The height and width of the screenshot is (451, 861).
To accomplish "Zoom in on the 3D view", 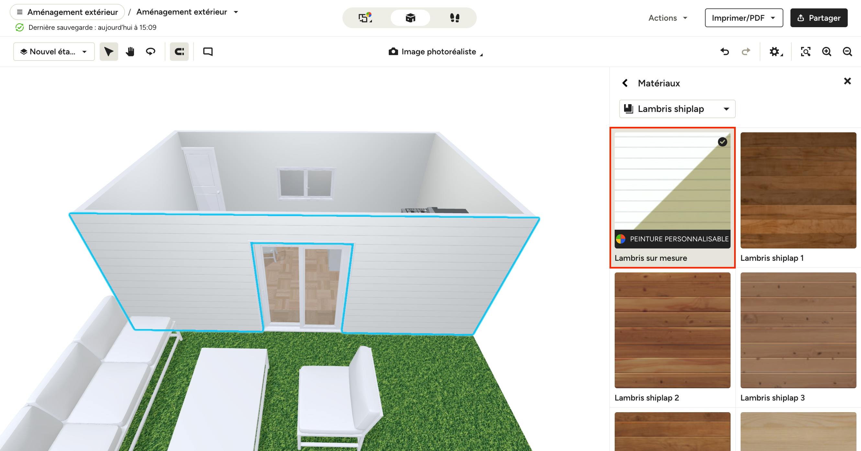I will [x=827, y=51].
